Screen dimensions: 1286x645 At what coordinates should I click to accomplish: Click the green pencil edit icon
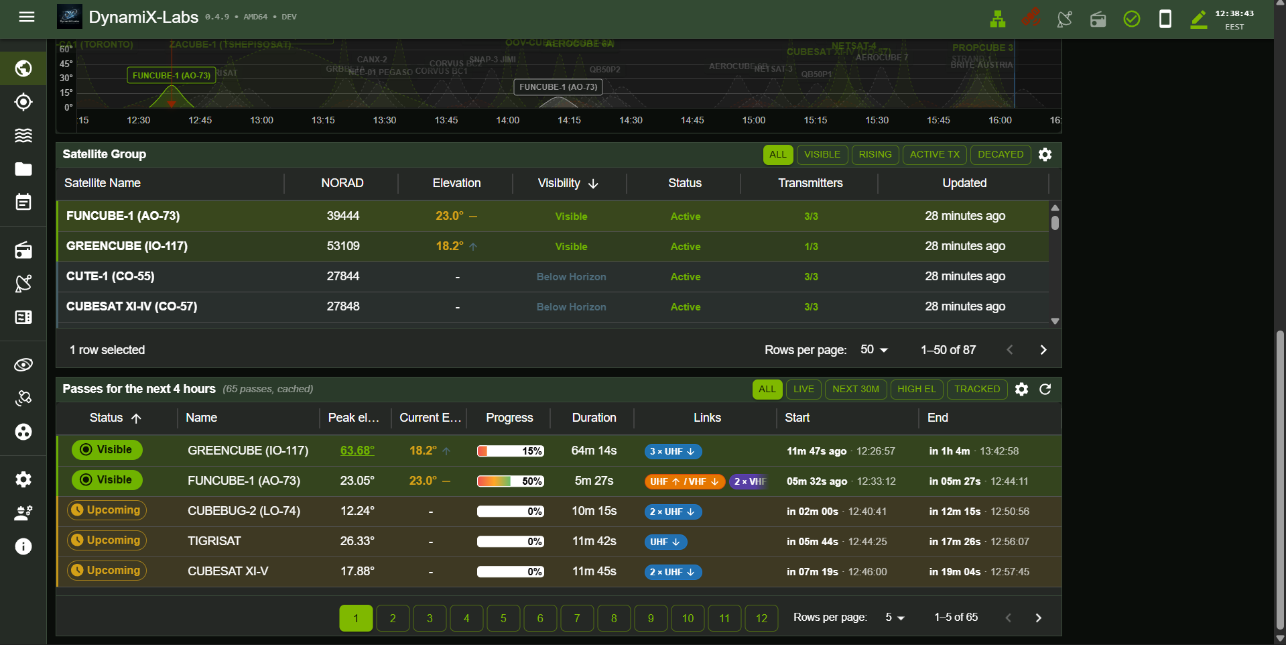[1199, 19]
